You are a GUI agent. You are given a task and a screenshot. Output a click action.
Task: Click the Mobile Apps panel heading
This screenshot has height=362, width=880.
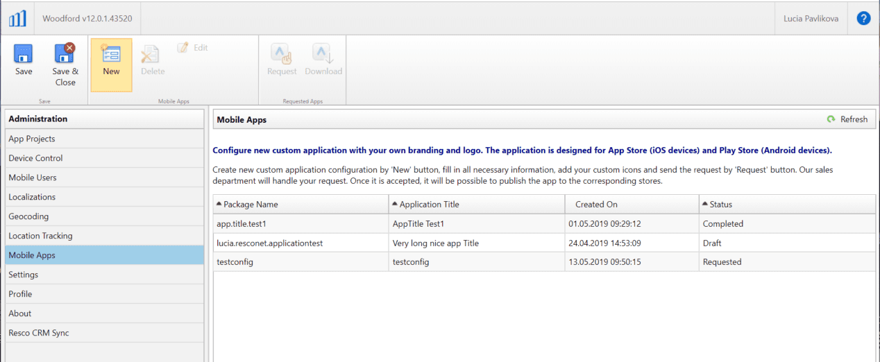(x=242, y=119)
